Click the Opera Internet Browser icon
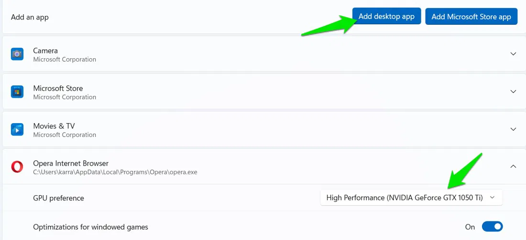The height and width of the screenshot is (240, 526). [x=17, y=167]
